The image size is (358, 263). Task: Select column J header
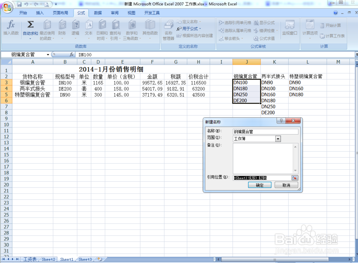point(247,62)
